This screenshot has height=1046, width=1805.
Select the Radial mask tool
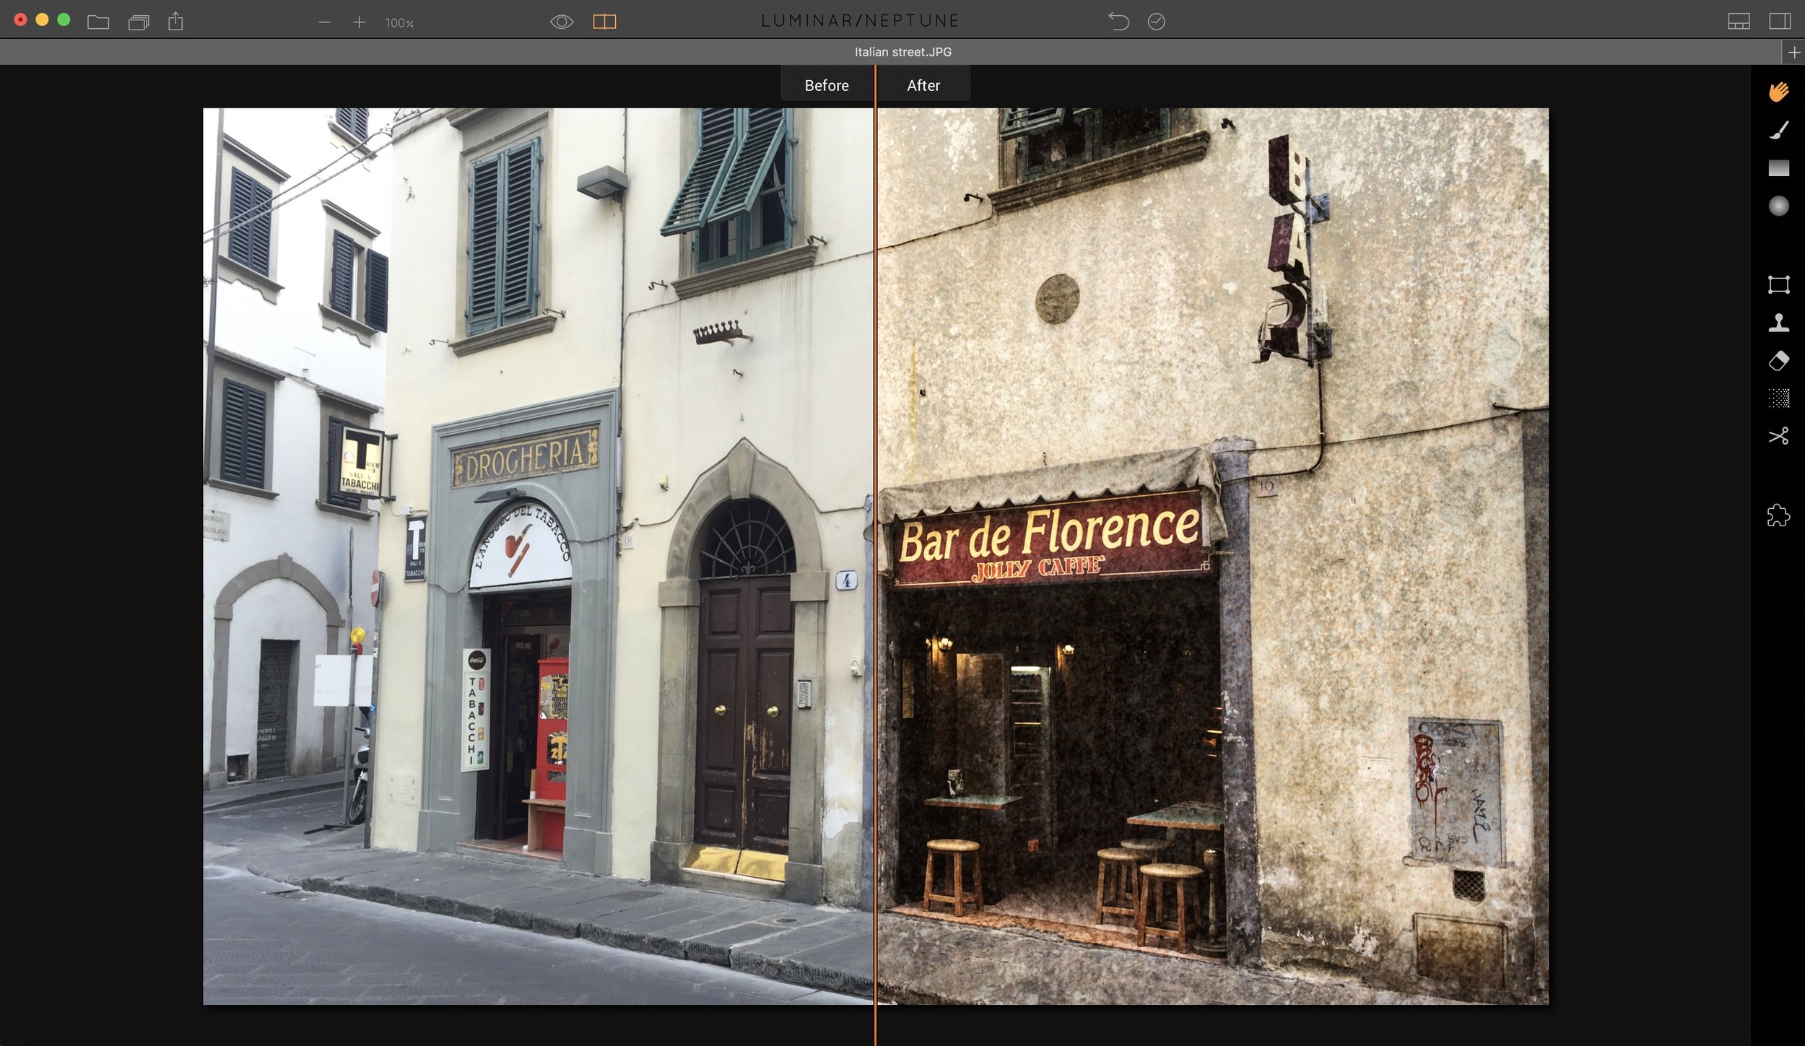click(x=1779, y=206)
